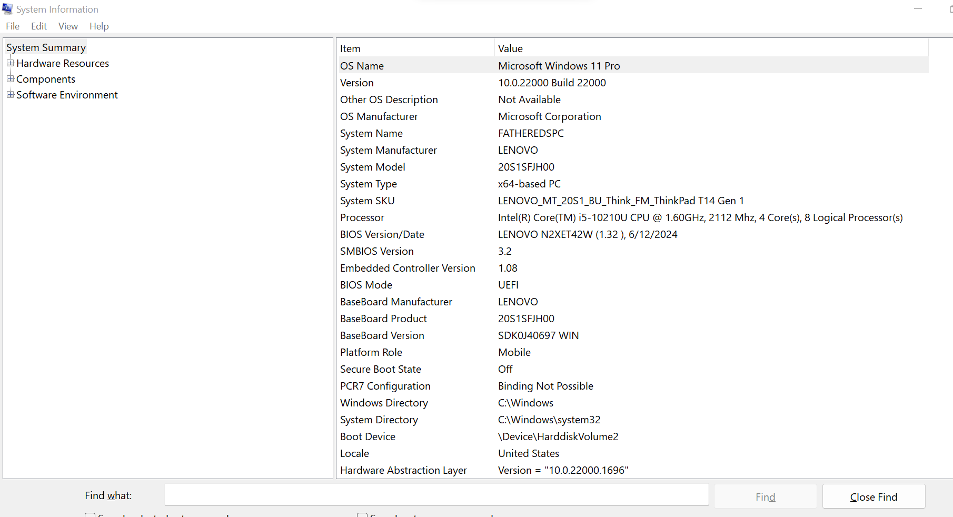Select the System SKU item
The width and height of the screenshot is (953, 517).
[x=368, y=201]
